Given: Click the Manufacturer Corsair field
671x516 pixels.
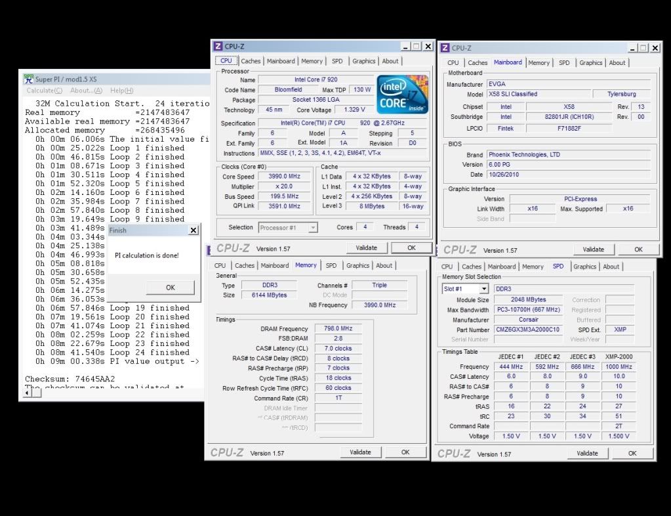Looking at the screenshot, I should [529, 320].
